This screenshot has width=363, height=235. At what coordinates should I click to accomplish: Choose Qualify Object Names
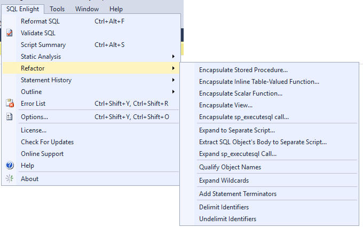(x=269, y=167)
